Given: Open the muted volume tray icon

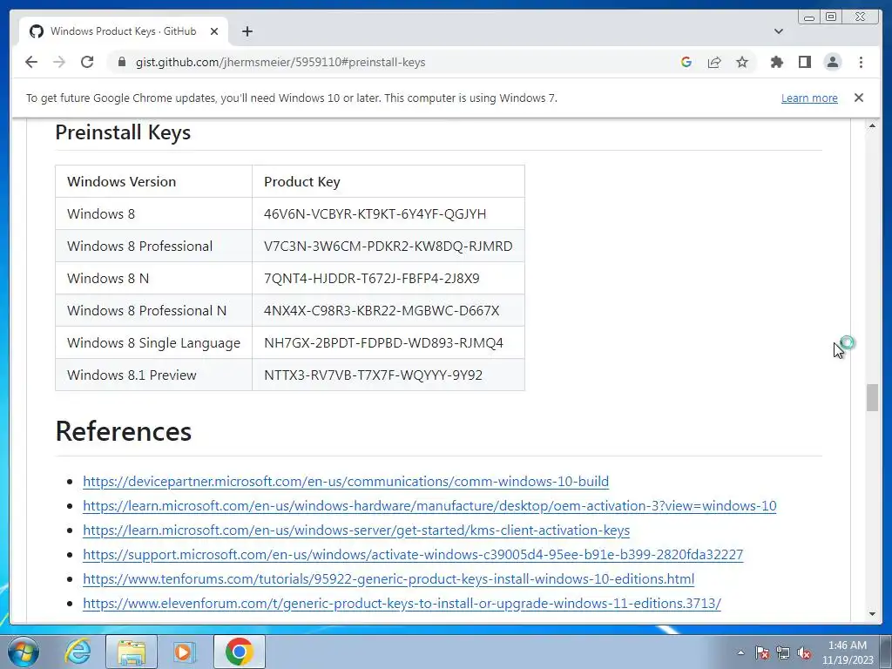Looking at the screenshot, I should 804,653.
